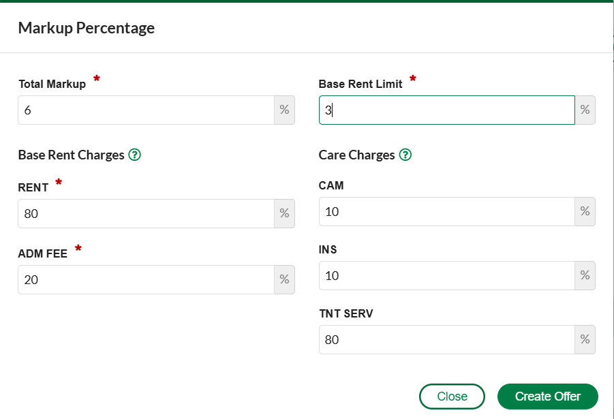Click the TNT SERV label
Viewport: 614px width, 419px height.
(x=346, y=313)
